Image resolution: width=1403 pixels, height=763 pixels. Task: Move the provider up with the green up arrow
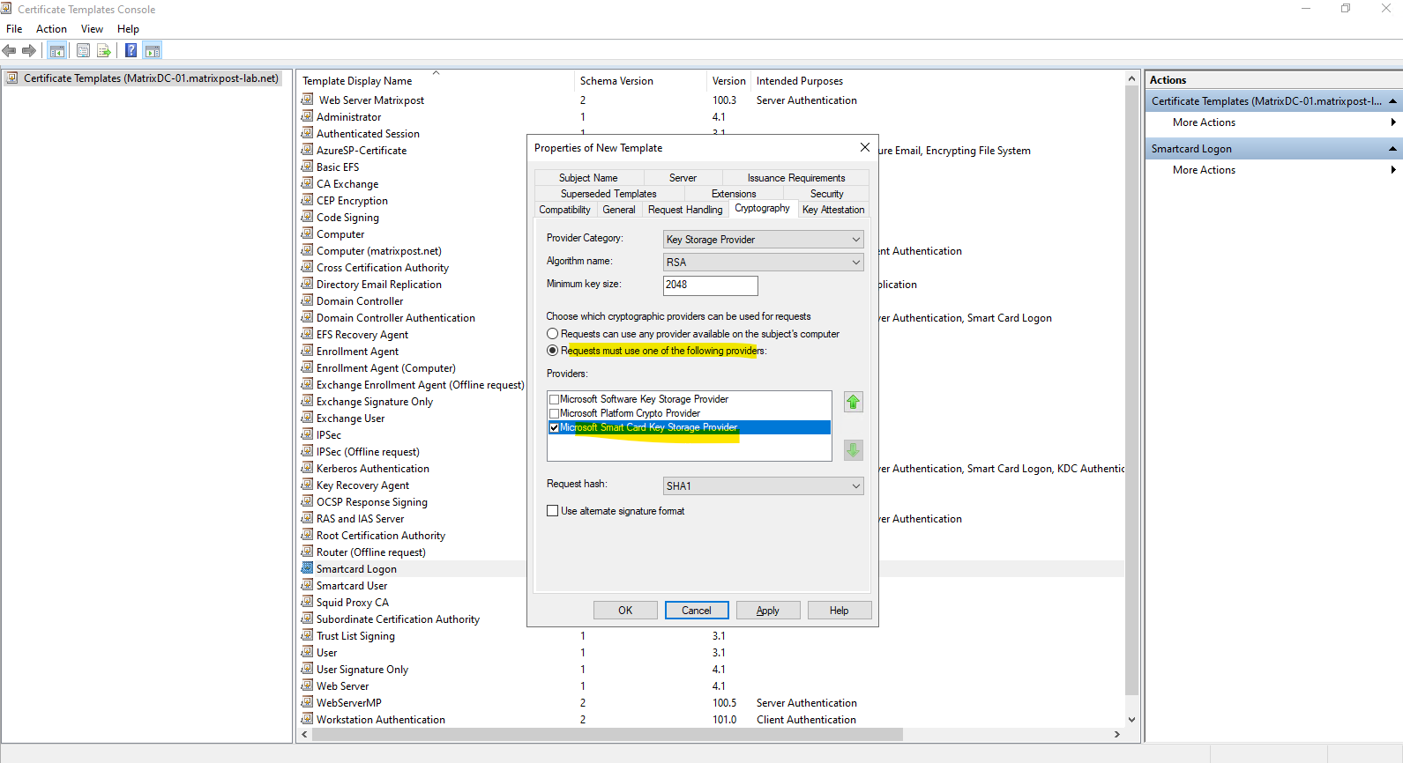(x=854, y=402)
